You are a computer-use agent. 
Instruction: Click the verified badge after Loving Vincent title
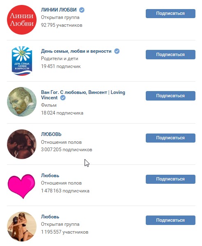tap(63, 98)
